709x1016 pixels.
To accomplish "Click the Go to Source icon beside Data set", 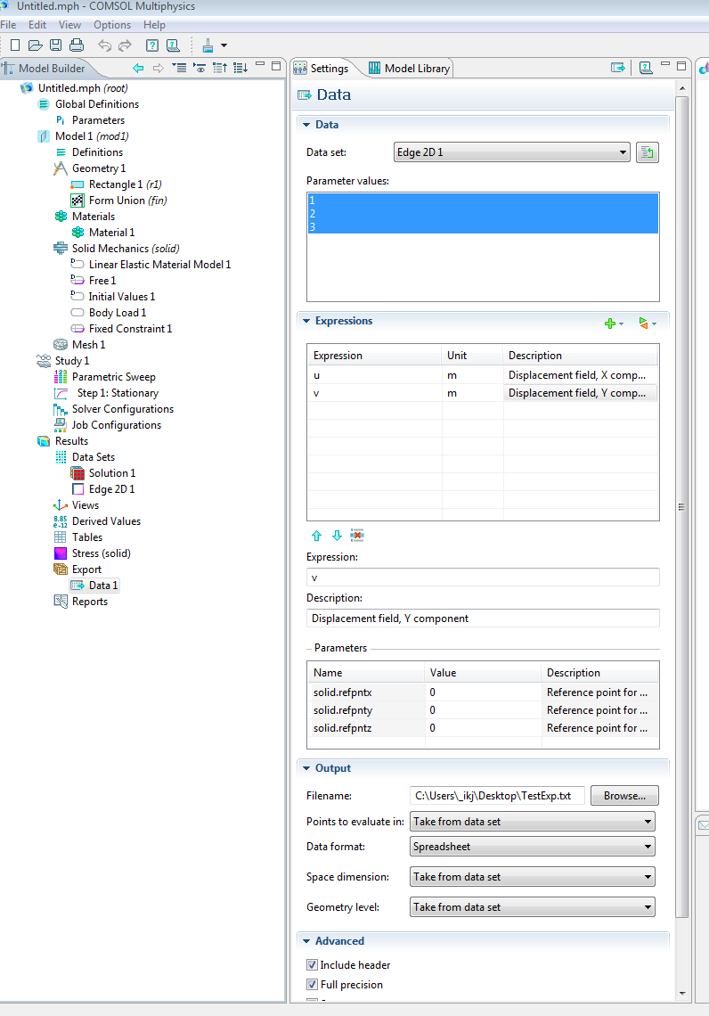I will pyautogui.click(x=648, y=152).
